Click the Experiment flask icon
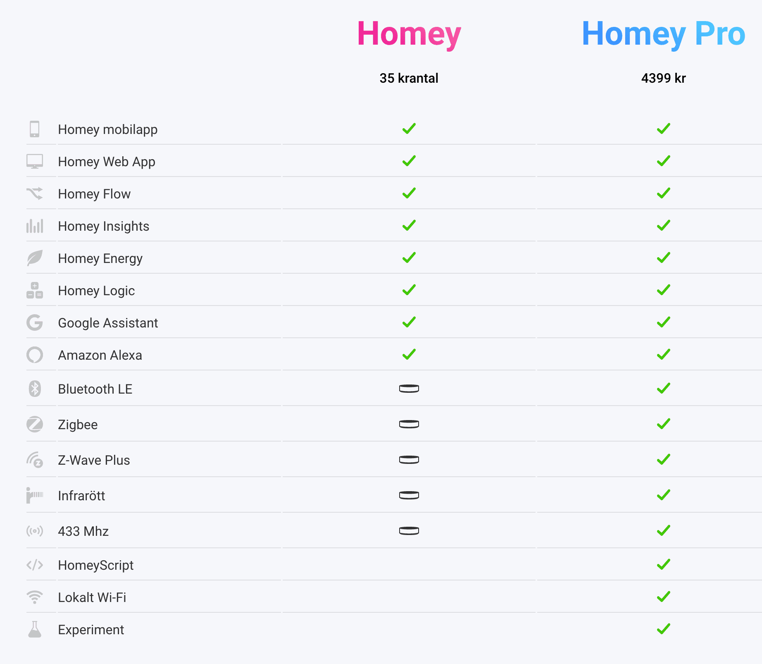762x664 pixels. click(x=35, y=629)
